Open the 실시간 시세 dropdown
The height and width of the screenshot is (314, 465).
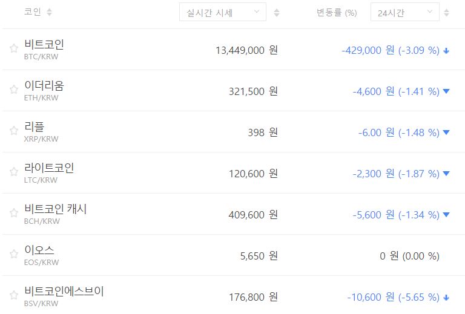click(x=222, y=13)
